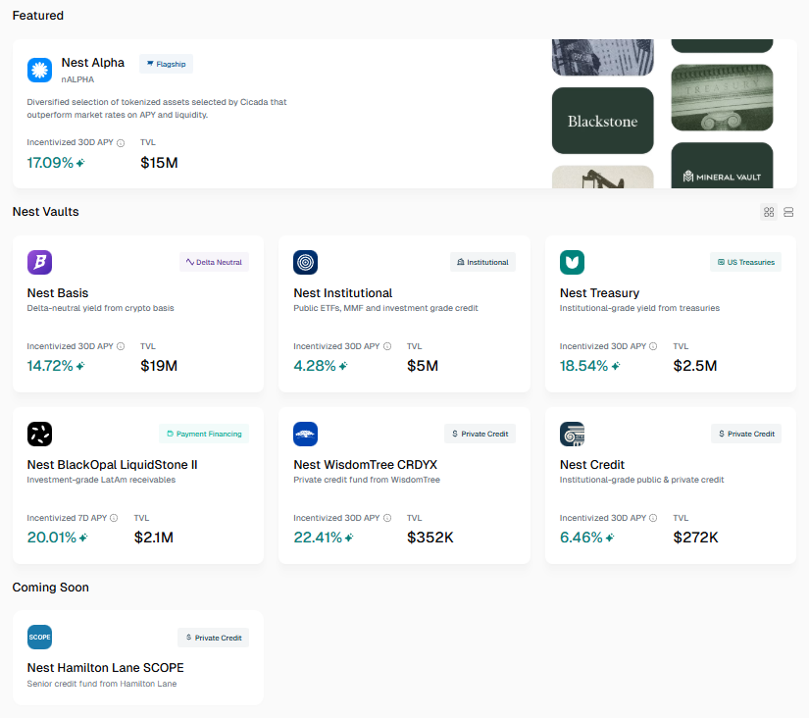Click sparkle icon next to 22.41% APY

[349, 538]
